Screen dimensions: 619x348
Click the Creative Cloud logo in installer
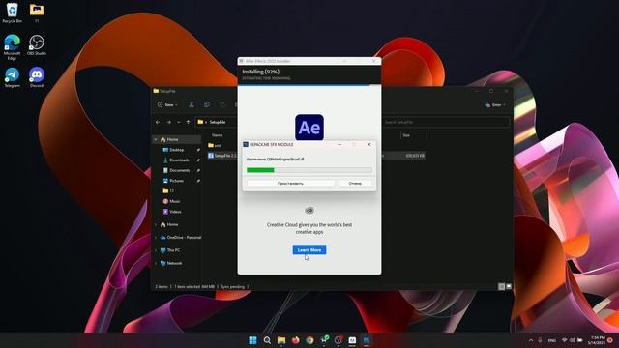tap(309, 211)
